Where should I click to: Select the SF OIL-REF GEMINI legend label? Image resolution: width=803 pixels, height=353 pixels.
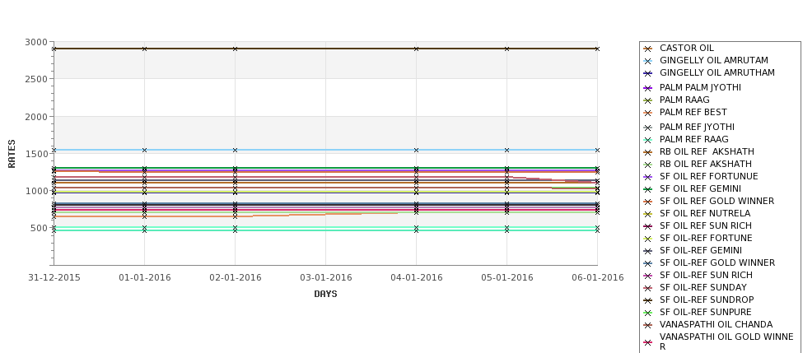pyautogui.click(x=701, y=250)
